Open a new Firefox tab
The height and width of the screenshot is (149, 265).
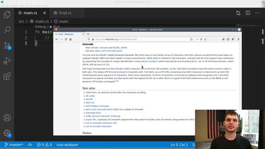point(88,34)
